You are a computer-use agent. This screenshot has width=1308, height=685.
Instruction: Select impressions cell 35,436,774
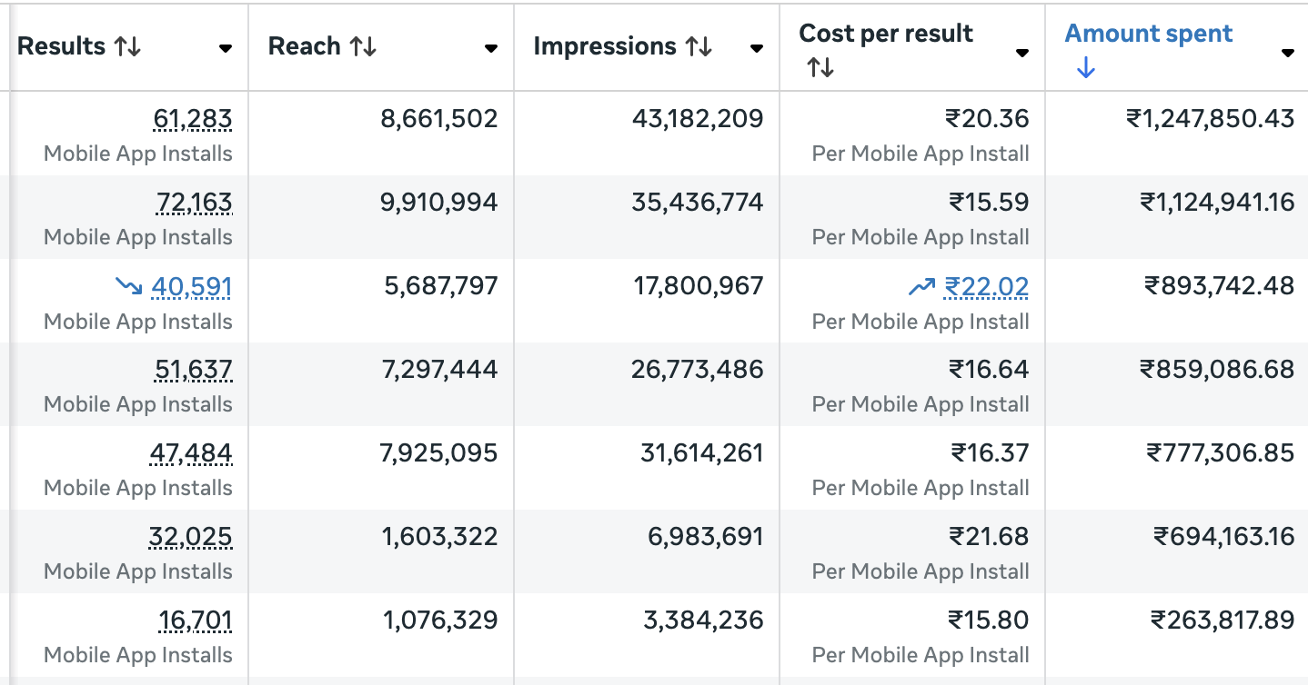[698, 203]
